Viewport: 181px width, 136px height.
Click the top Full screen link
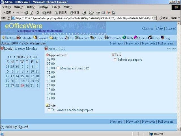tap(165, 43)
